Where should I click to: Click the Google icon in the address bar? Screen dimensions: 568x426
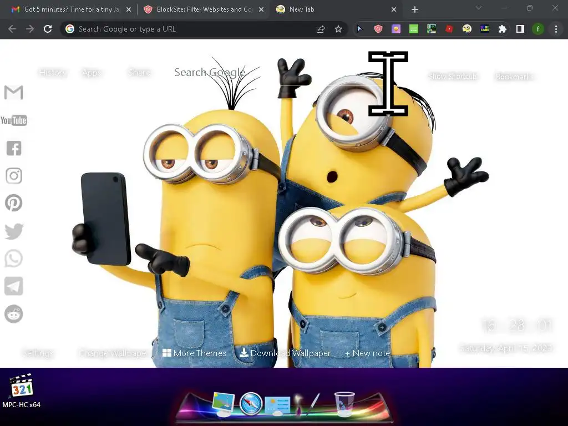click(x=70, y=29)
